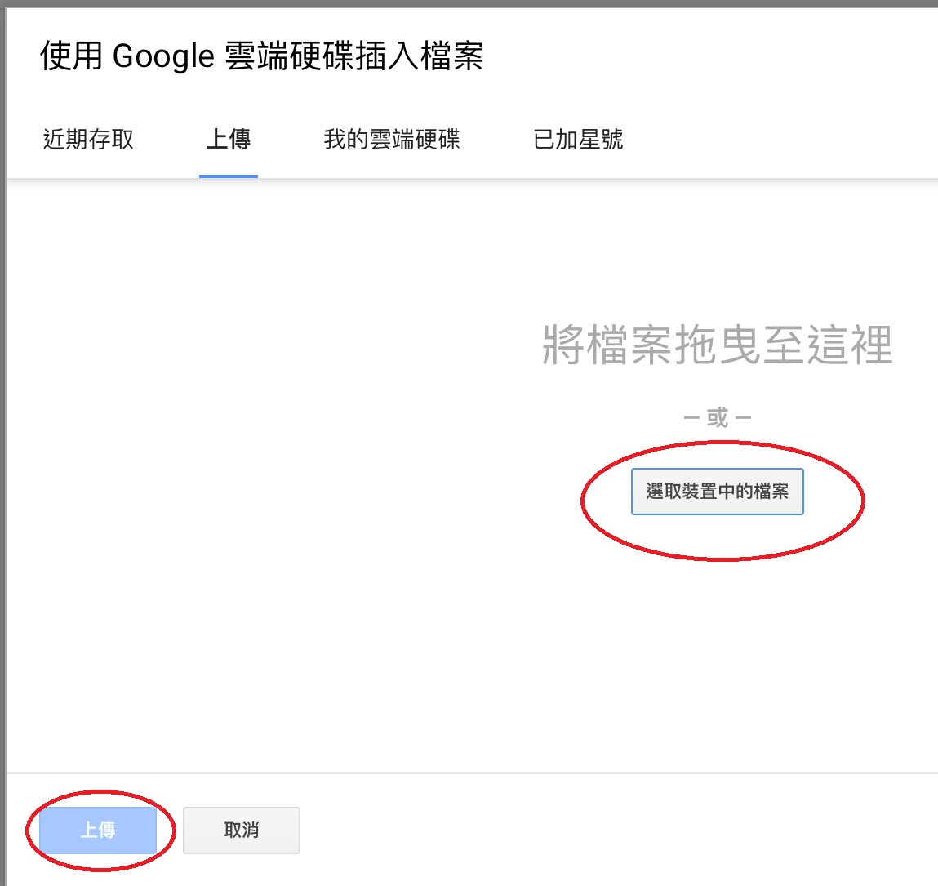Open the 我的雲端硬碟 tab
This screenshot has width=938, height=886.
392,140
